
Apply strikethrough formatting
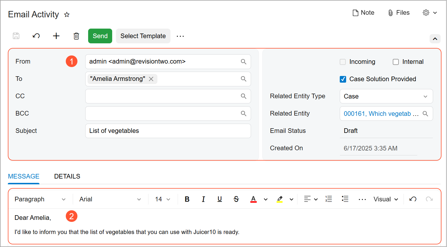(236, 199)
